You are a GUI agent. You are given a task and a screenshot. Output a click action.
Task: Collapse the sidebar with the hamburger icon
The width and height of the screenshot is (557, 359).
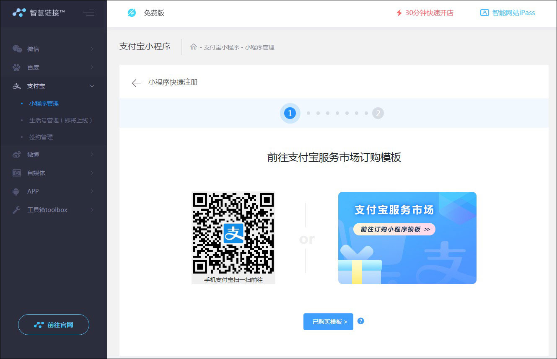click(x=88, y=13)
